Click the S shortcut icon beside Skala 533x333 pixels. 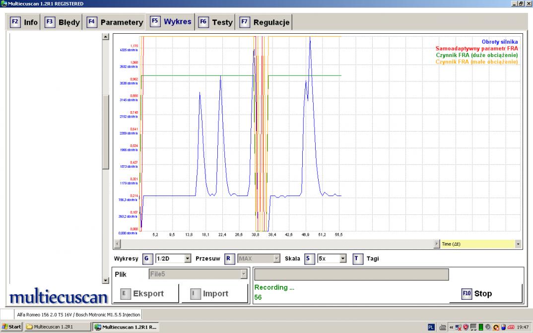coord(309,259)
